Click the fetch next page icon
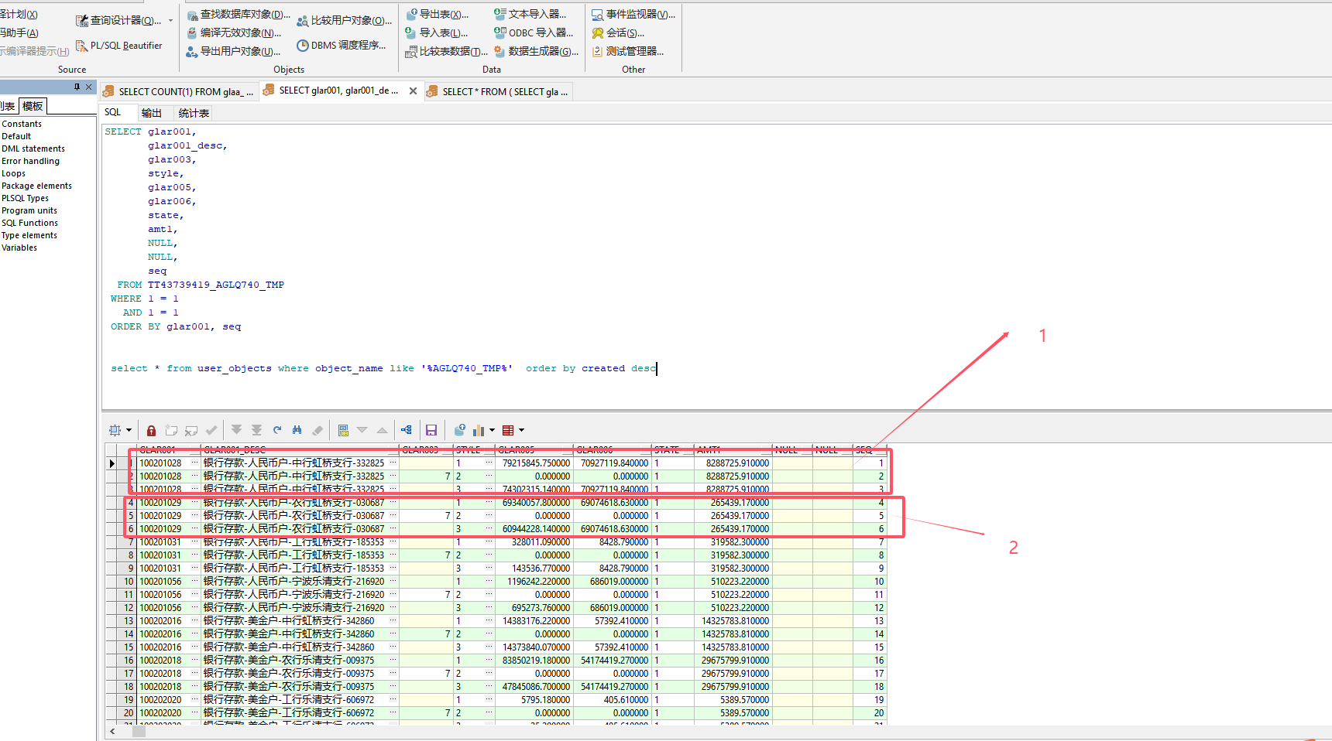 [236, 430]
